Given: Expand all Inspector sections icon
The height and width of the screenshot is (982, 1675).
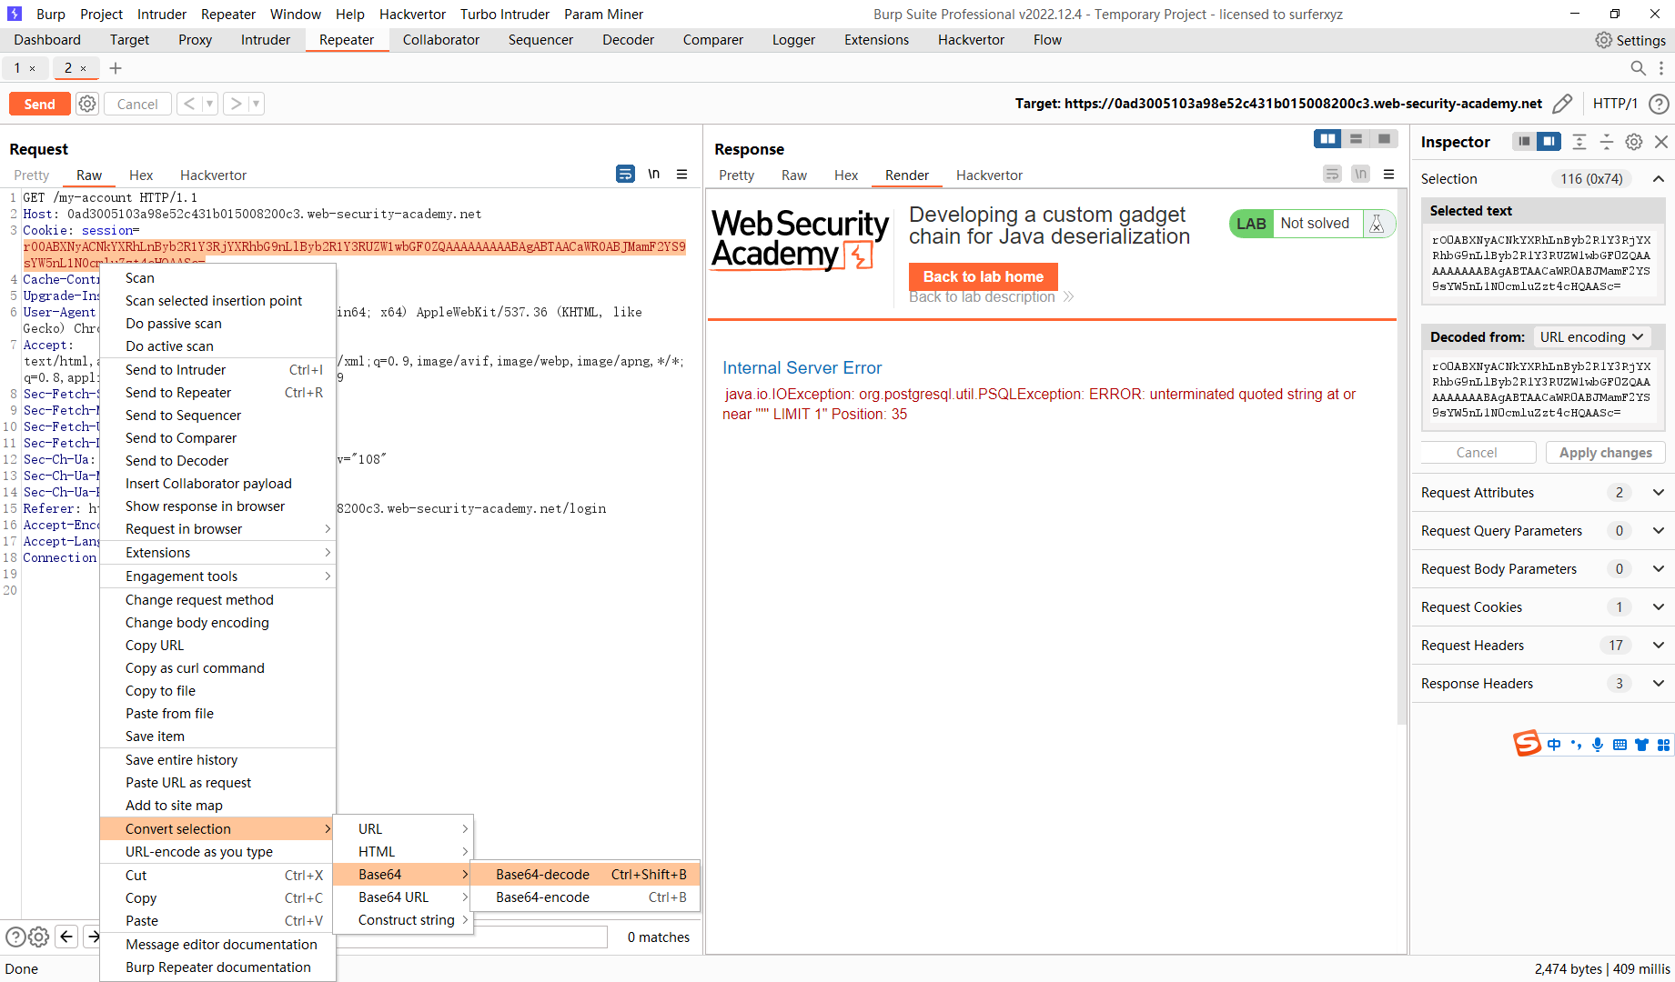Looking at the screenshot, I should [x=1579, y=142].
